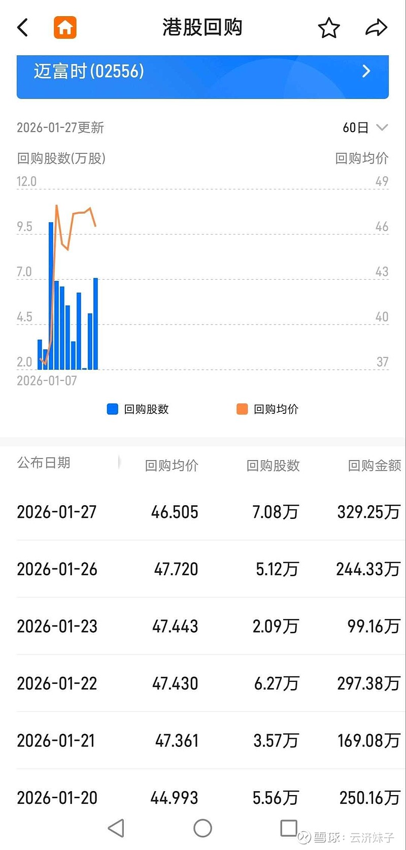Viewport: 406px width, 850px height.
Task: Tap the Android recents square button
Action: click(x=289, y=828)
